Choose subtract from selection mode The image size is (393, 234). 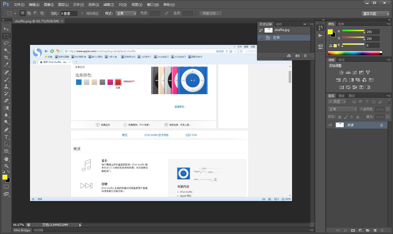click(x=35, y=13)
